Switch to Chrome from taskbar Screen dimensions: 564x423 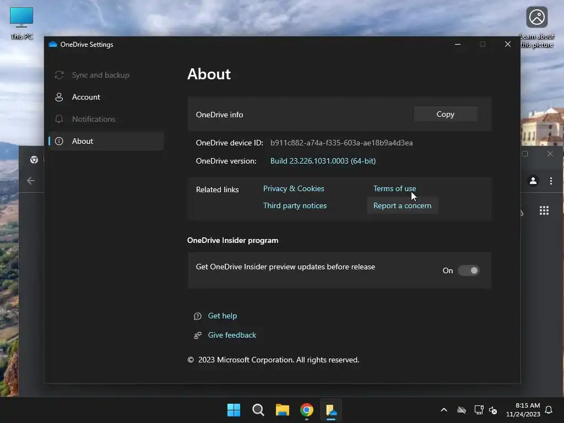[307, 410]
